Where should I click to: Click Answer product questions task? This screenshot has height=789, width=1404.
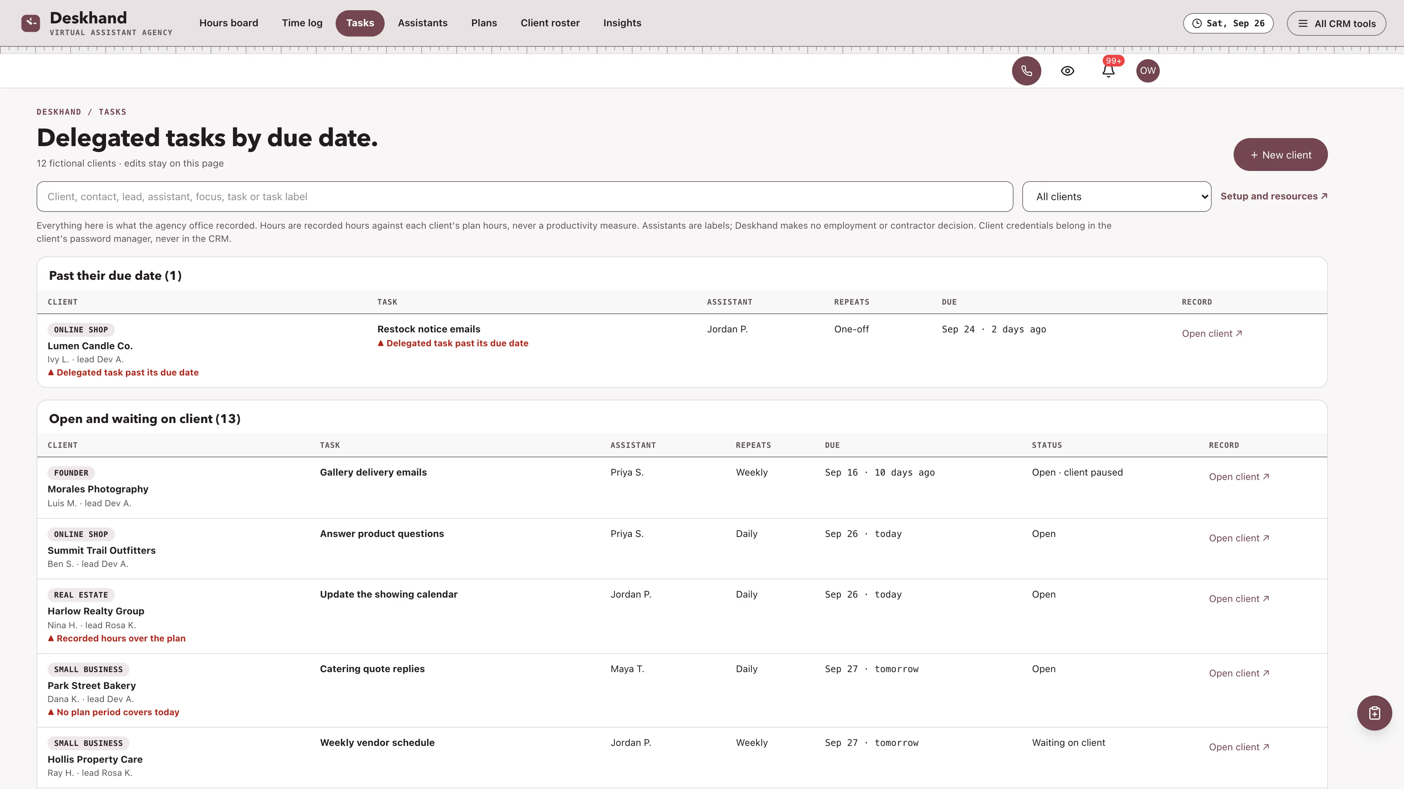tap(381, 534)
